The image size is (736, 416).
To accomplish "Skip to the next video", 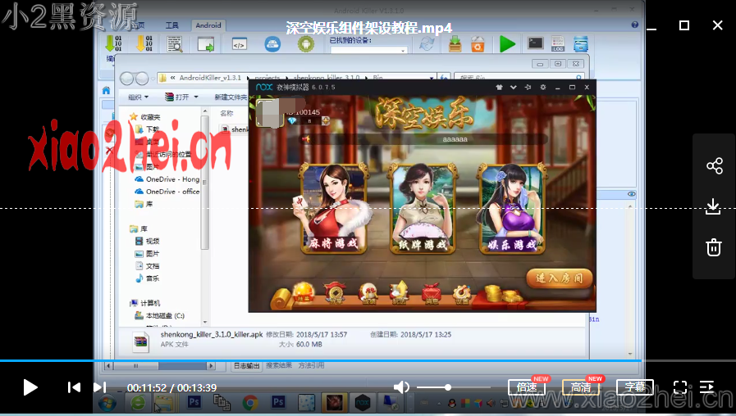I will coord(99,387).
